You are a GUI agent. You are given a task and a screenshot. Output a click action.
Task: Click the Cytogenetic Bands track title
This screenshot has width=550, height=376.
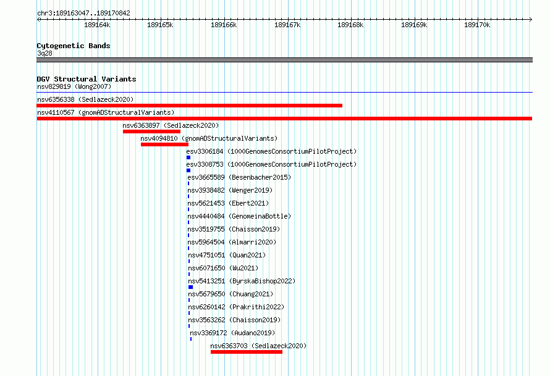pyautogui.click(x=74, y=46)
